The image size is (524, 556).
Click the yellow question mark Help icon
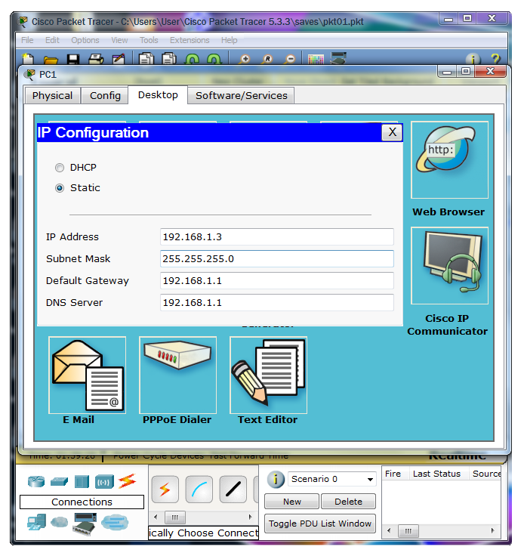495,59
